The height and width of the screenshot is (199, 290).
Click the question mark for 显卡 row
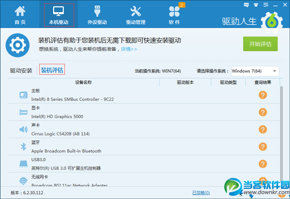(x=262, y=112)
